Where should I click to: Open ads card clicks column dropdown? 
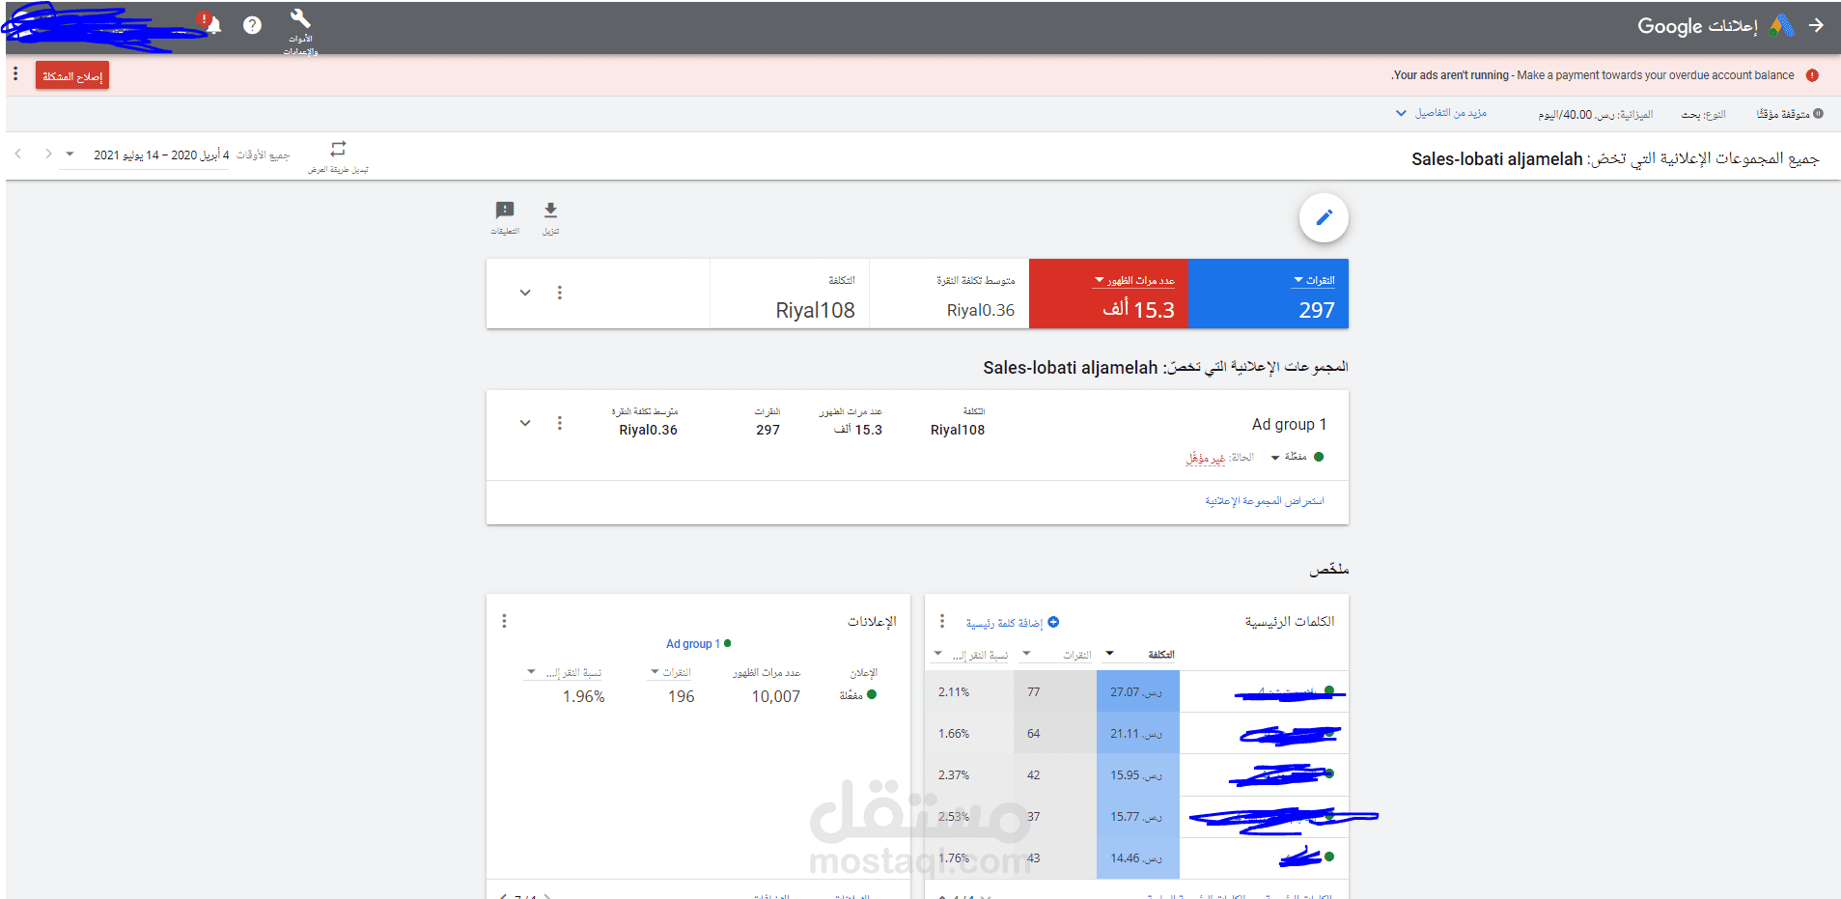click(x=655, y=672)
